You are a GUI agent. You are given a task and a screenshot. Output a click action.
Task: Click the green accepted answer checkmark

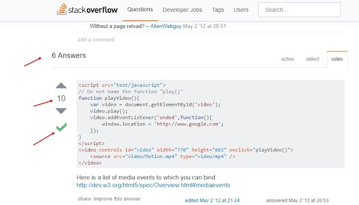tap(61, 127)
